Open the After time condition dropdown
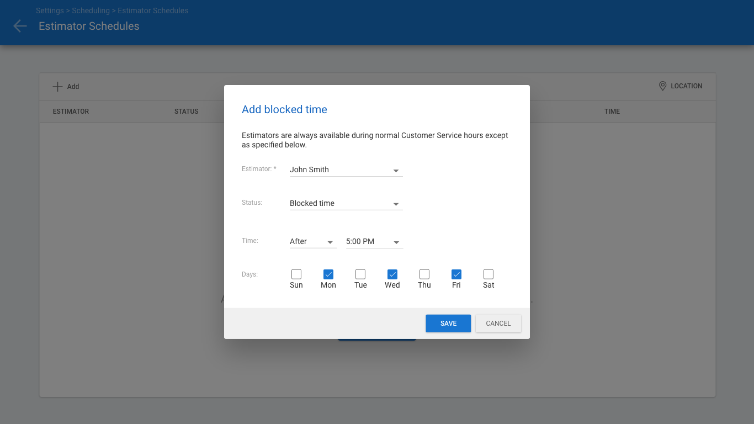This screenshot has height=424, width=754. pyautogui.click(x=313, y=242)
